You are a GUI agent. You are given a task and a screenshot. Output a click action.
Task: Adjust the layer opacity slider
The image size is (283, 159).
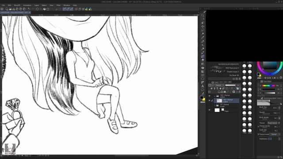pyautogui.click(x=230, y=85)
